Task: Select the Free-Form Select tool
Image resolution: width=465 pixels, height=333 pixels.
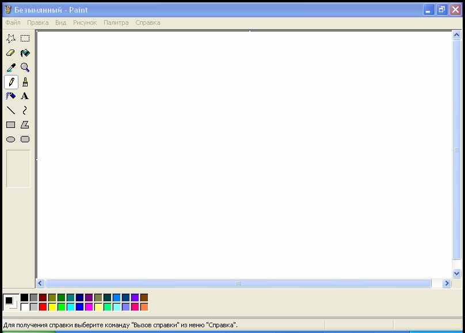Action: (x=11, y=38)
